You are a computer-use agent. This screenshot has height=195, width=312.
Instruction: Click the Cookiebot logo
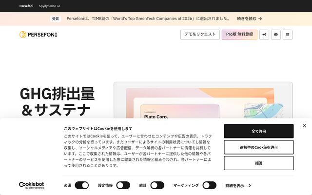[x=31, y=185]
